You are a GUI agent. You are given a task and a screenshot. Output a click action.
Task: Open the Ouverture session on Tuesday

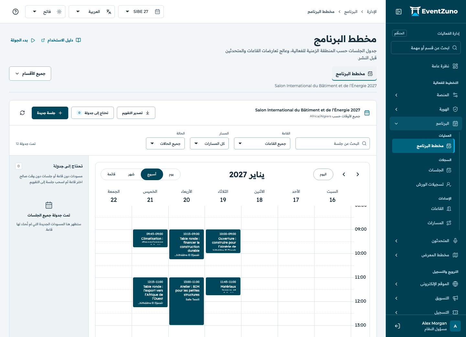(x=223, y=241)
